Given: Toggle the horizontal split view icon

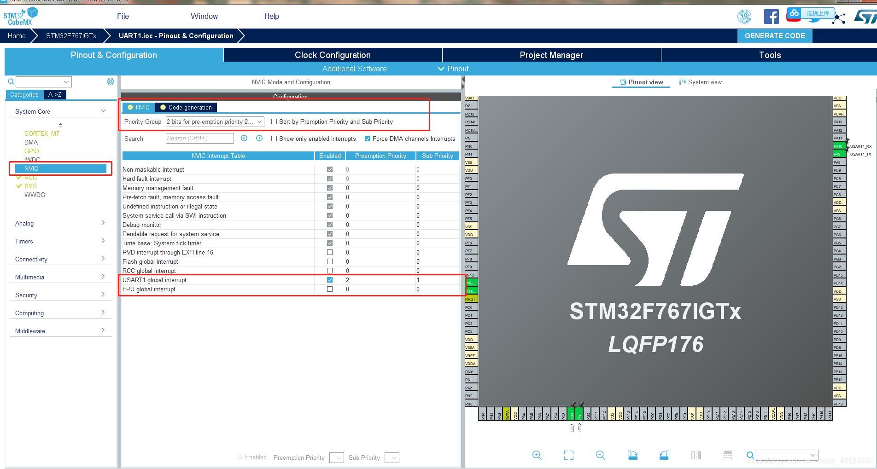Looking at the screenshot, I should 728,455.
